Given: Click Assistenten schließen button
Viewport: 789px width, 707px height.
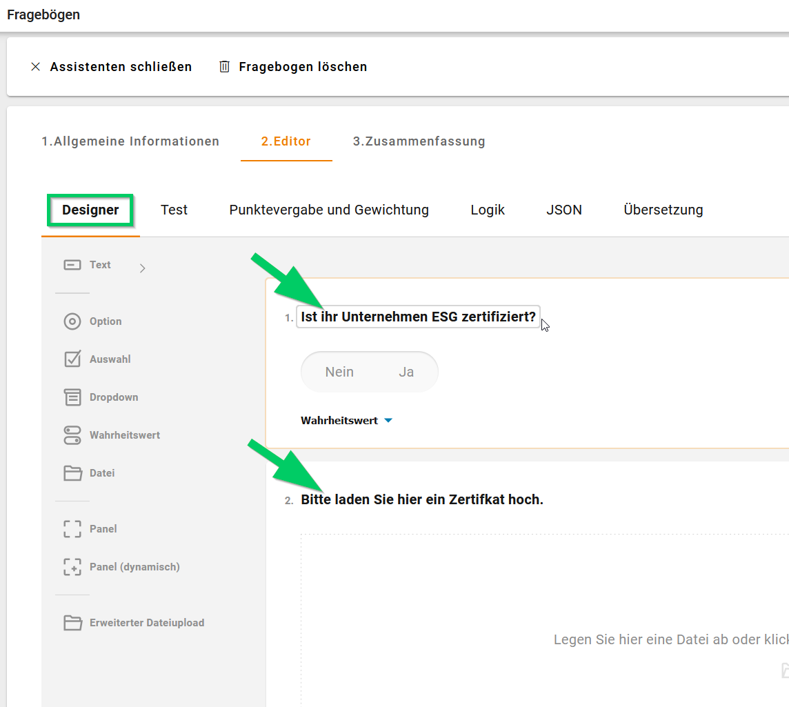Looking at the screenshot, I should point(112,67).
